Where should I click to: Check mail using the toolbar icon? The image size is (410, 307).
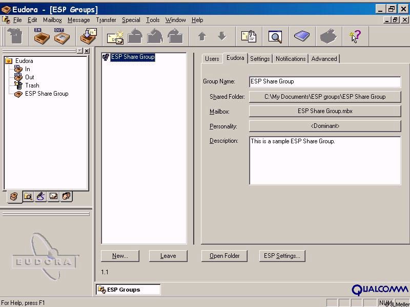(x=89, y=36)
